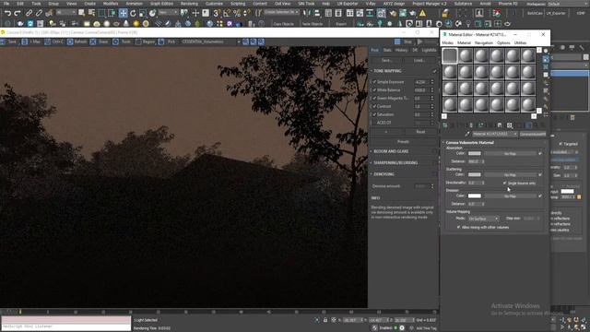Click the Save... button in Post tab
590x332 pixels.
click(x=386, y=60)
